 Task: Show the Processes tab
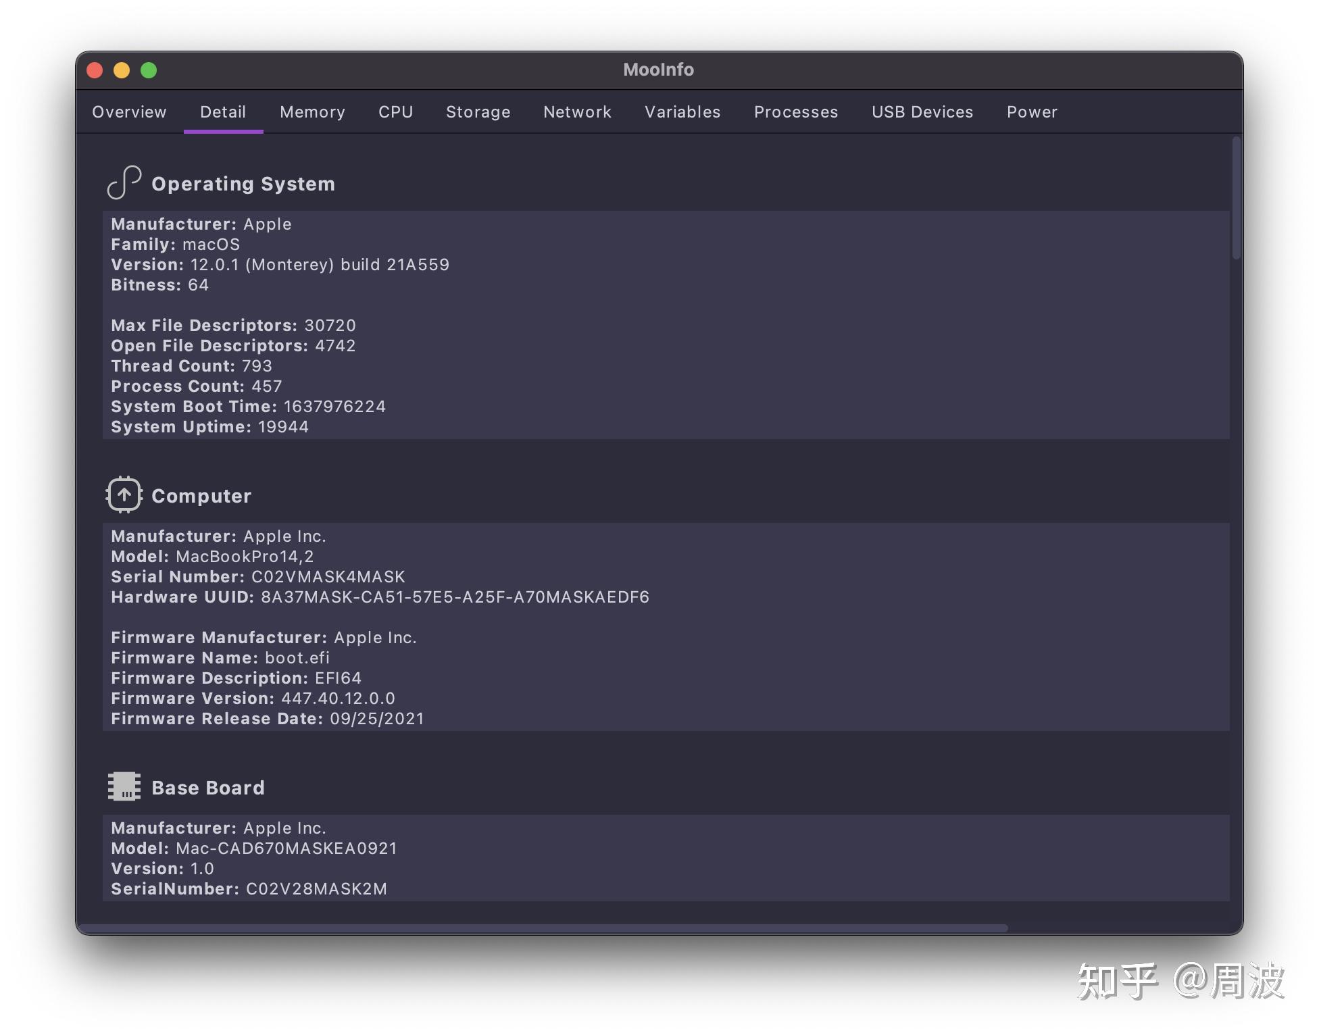(x=795, y=112)
